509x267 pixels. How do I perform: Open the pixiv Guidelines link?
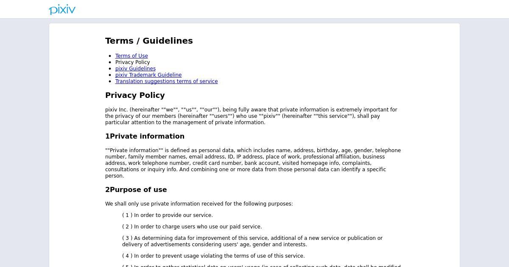tap(135, 69)
